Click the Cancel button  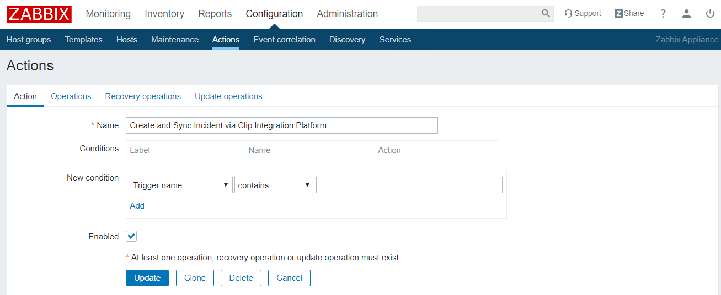(289, 278)
